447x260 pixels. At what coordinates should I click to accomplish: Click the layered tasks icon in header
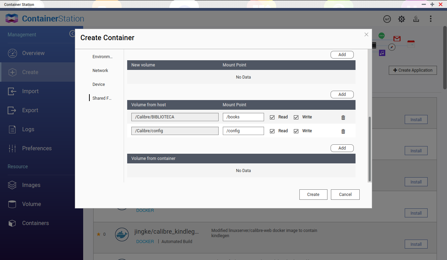point(416,19)
